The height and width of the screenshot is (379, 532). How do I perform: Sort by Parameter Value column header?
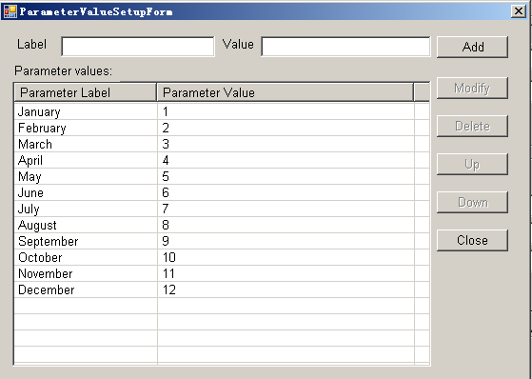[286, 92]
